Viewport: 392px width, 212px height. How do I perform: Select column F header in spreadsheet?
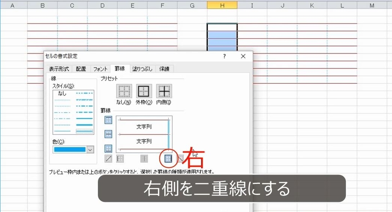(162, 5)
